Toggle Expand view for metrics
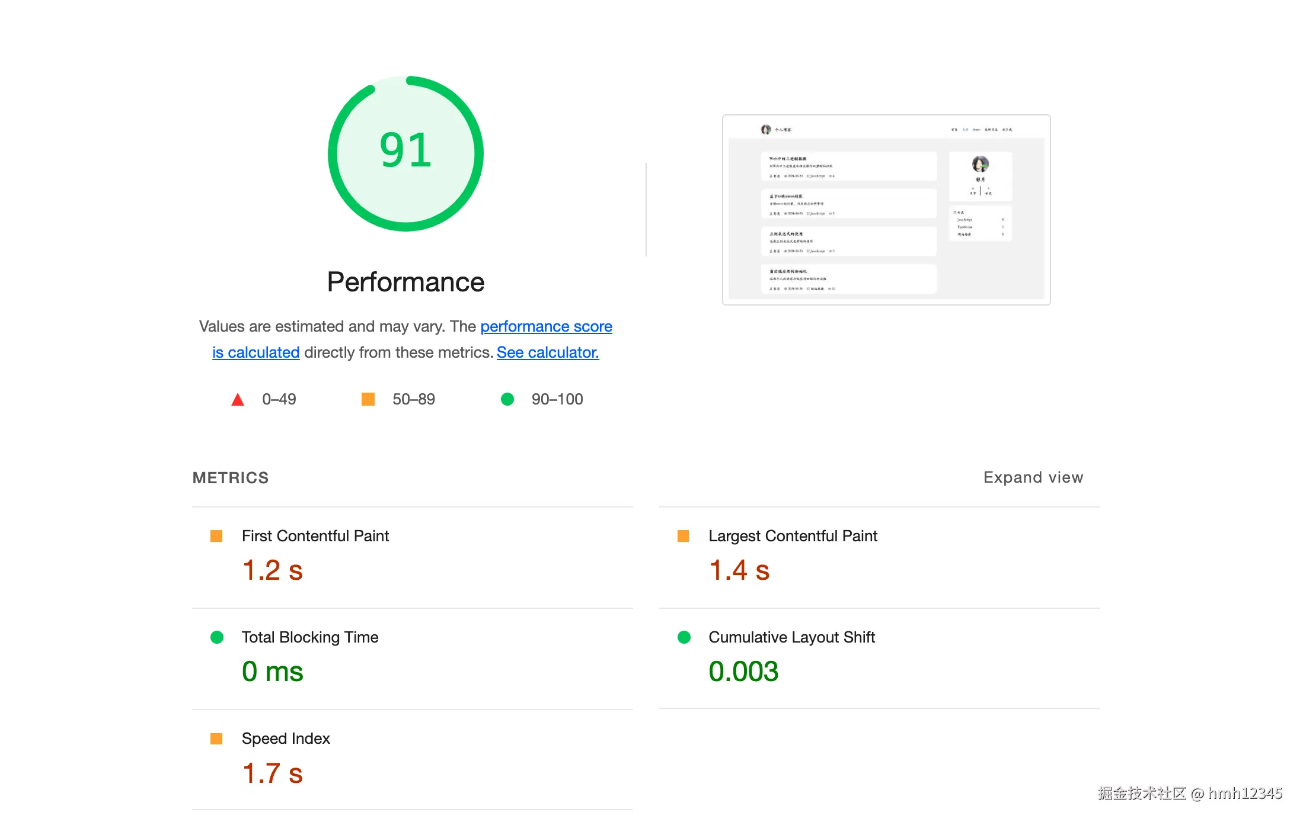1303x822 pixels. (x=1033, y=477)
